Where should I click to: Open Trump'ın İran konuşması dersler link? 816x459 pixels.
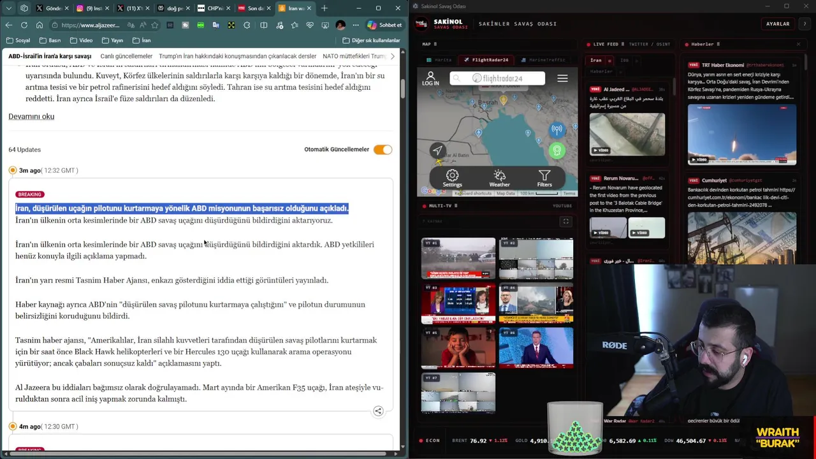(237, 56)
